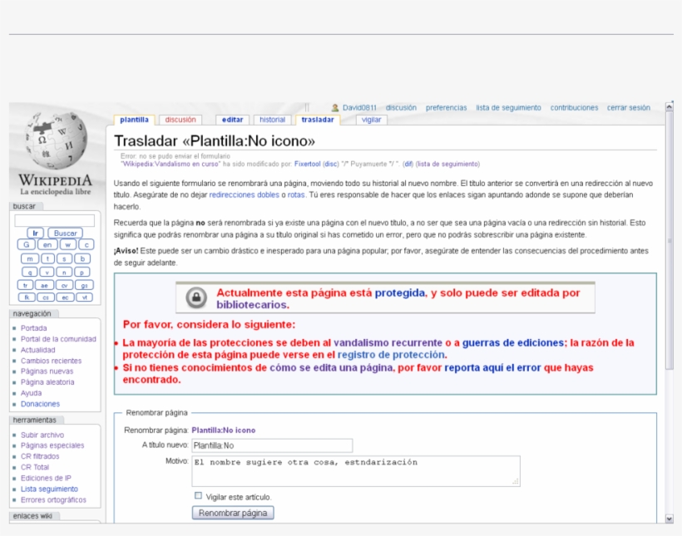Click the scrollbar up arrow
682x536 pixels.
click(669, 106)
